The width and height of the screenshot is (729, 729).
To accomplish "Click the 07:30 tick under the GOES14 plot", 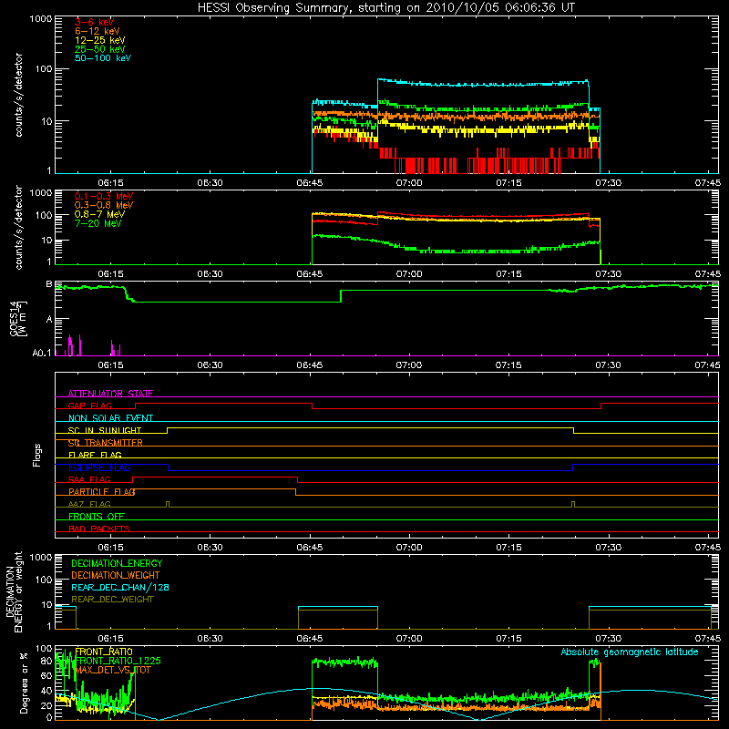I will coord(608,365).
